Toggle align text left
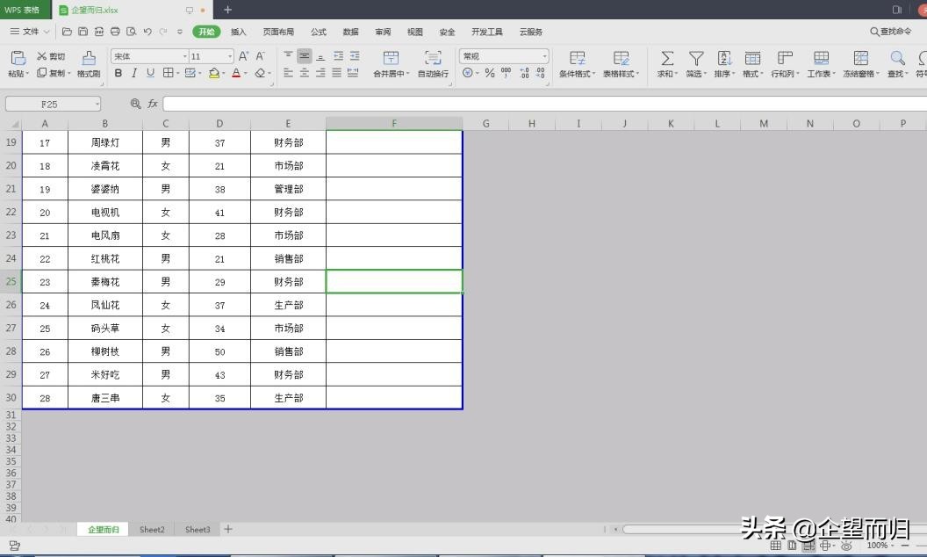The width and height of the screenshot is (927, 557). point(288,73)
